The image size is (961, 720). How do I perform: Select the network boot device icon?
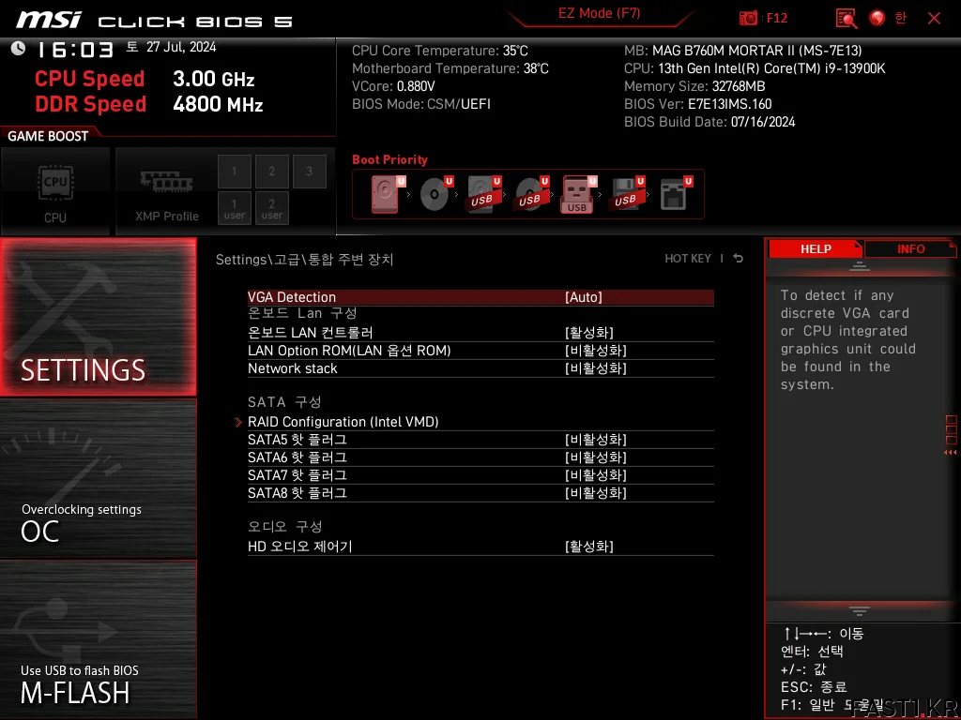673,195
